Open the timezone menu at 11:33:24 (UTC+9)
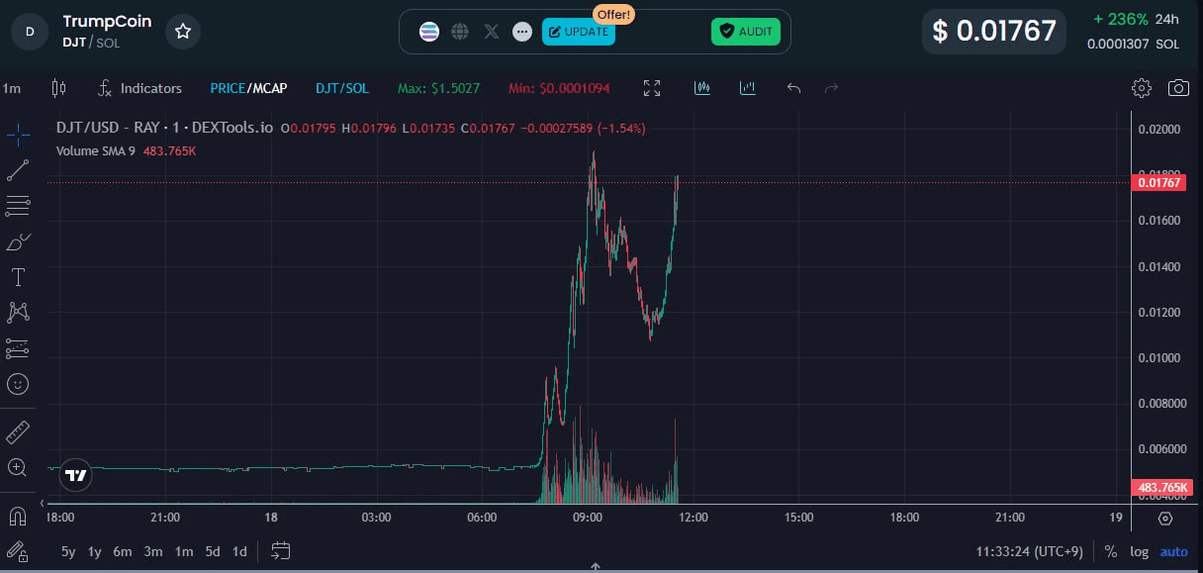Image resolution: width=1203 pixels, height=573 pixels. coord(1031,551)
